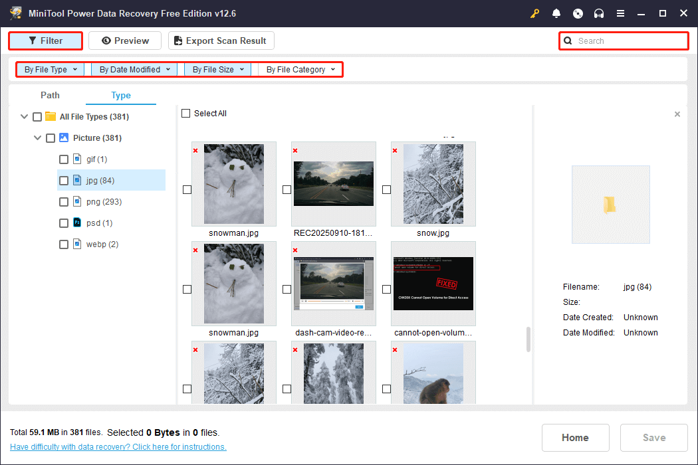Collapse the Picture tree node
Viewport: 698px width, 465px height.
(38, 138)
